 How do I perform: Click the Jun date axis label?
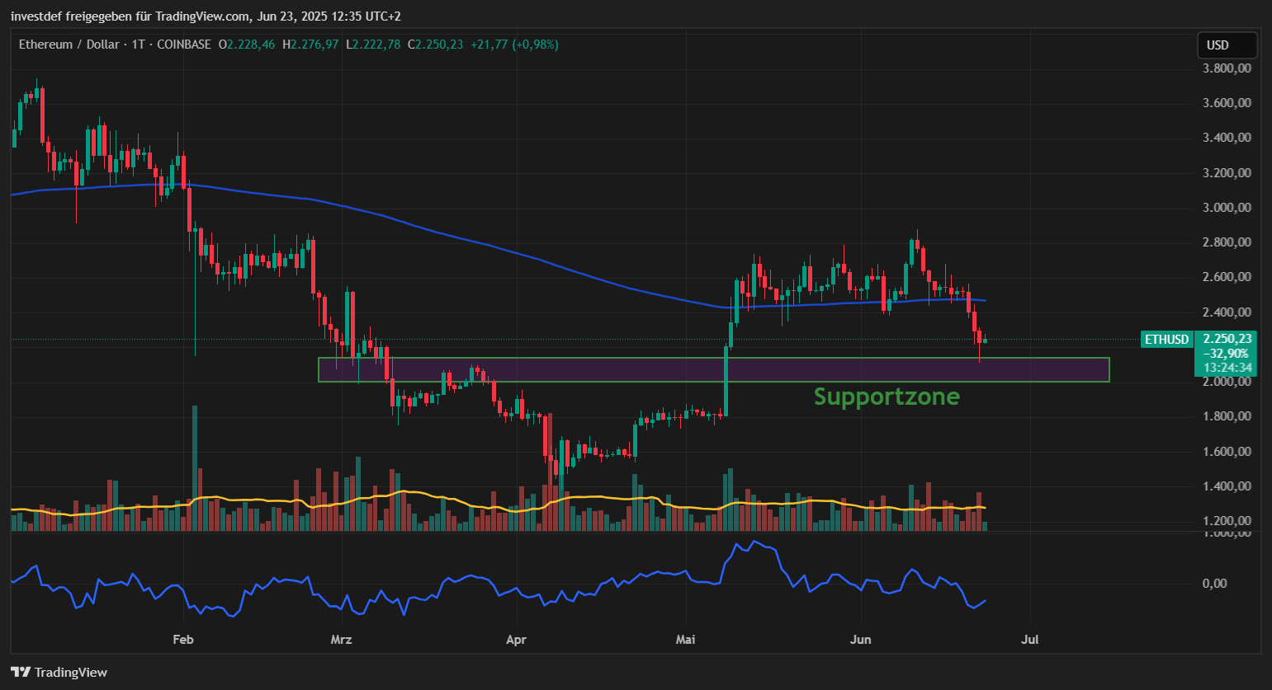click(860, 640)
